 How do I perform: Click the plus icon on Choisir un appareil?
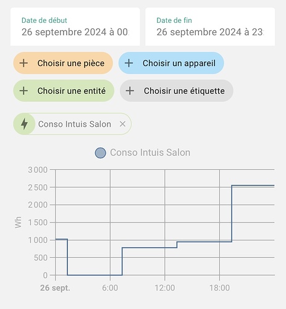129,63
